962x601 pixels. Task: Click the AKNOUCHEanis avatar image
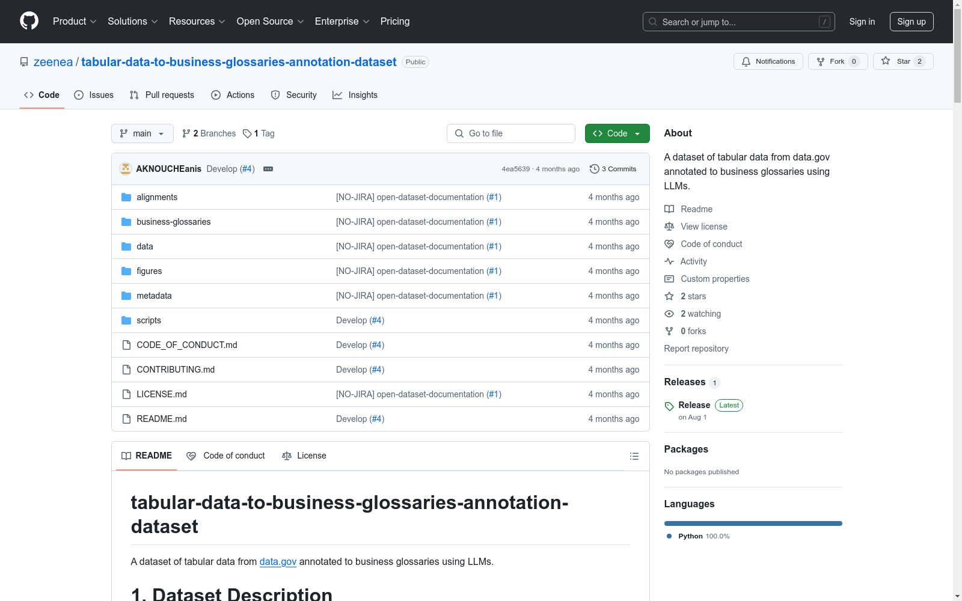click(x=126, y=169)
